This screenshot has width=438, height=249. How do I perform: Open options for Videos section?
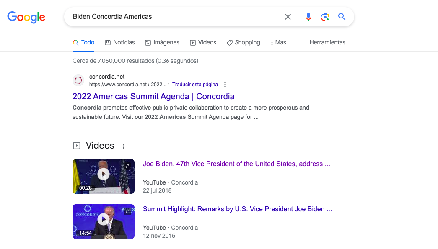pyautogui.click(x=124, y=146)
